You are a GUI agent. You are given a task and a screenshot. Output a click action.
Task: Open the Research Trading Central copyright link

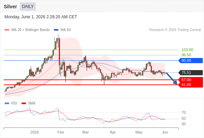(x=175, y=30)
